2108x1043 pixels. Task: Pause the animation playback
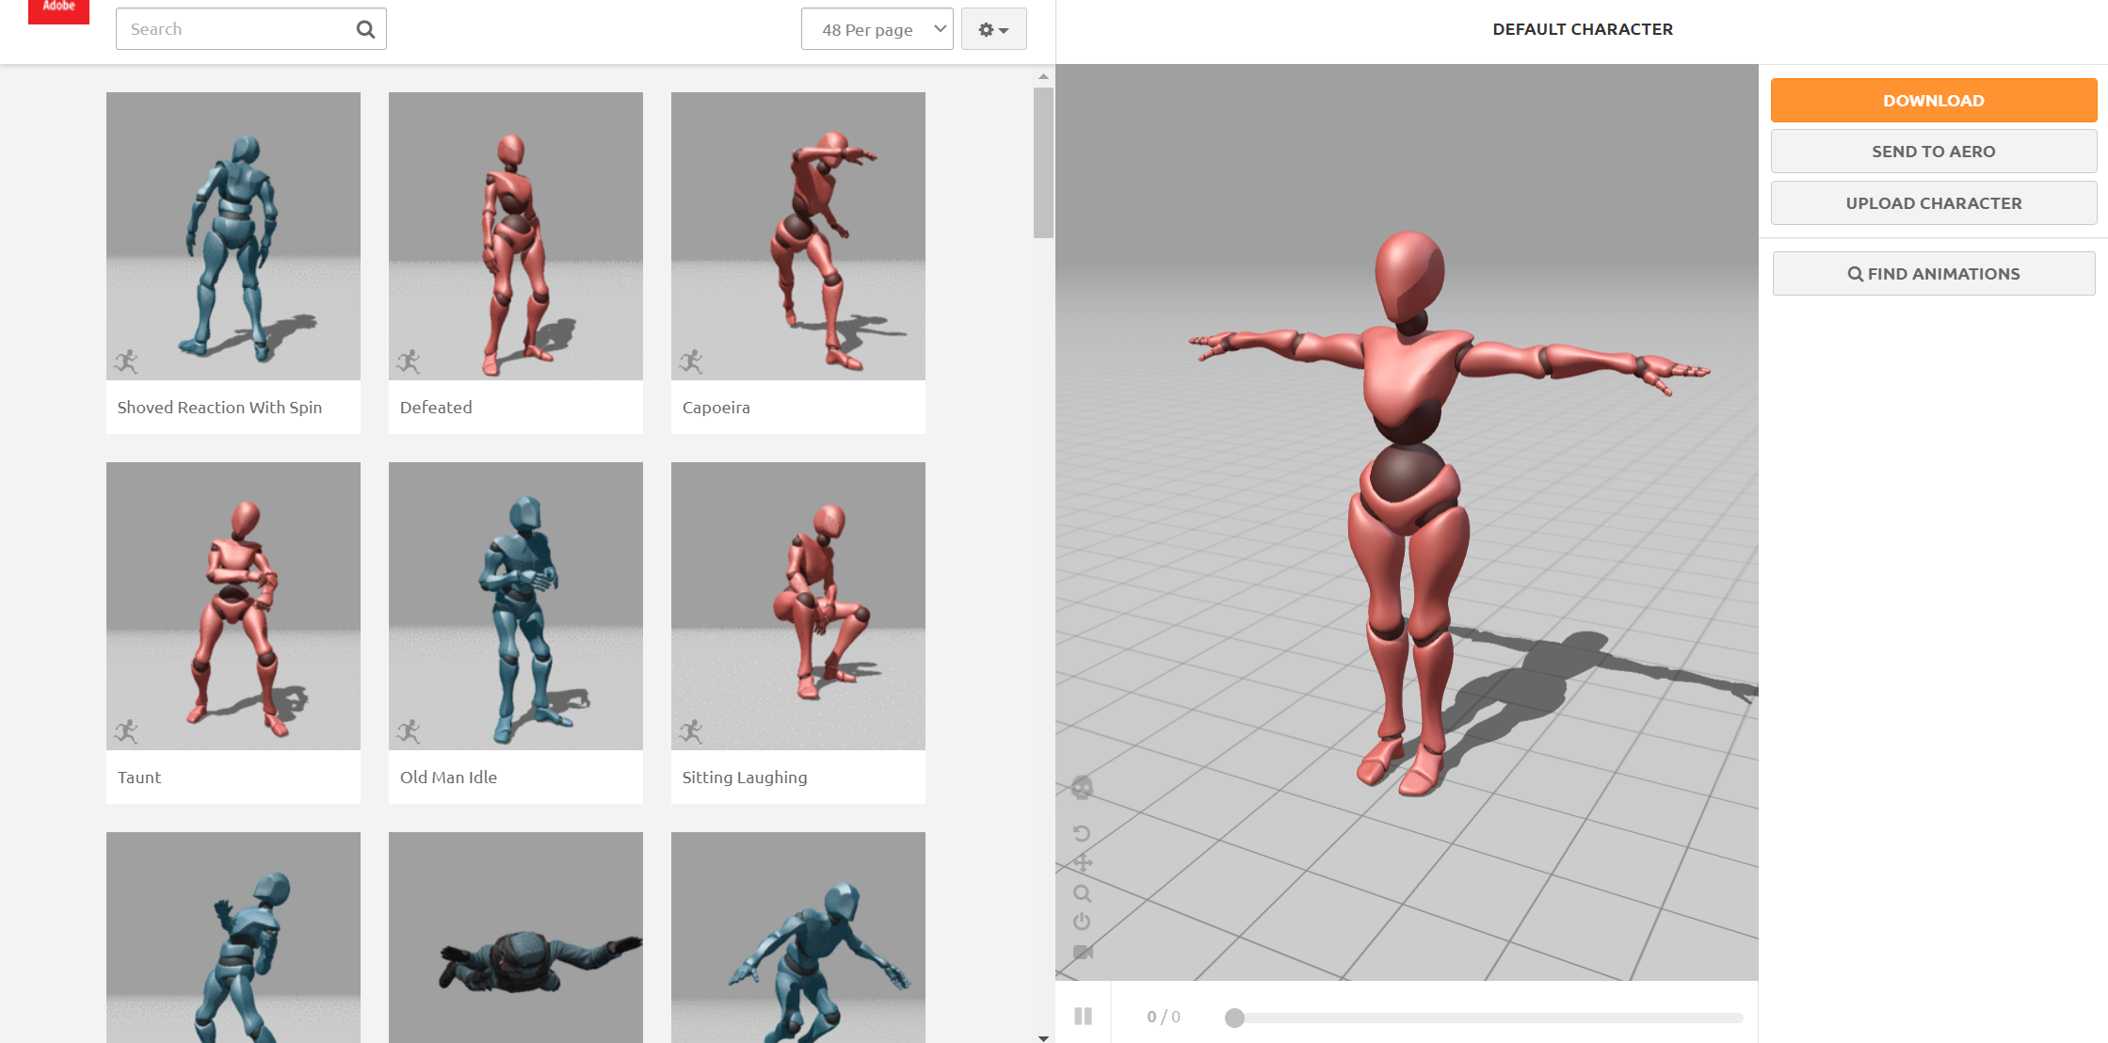(1083, 1017)
